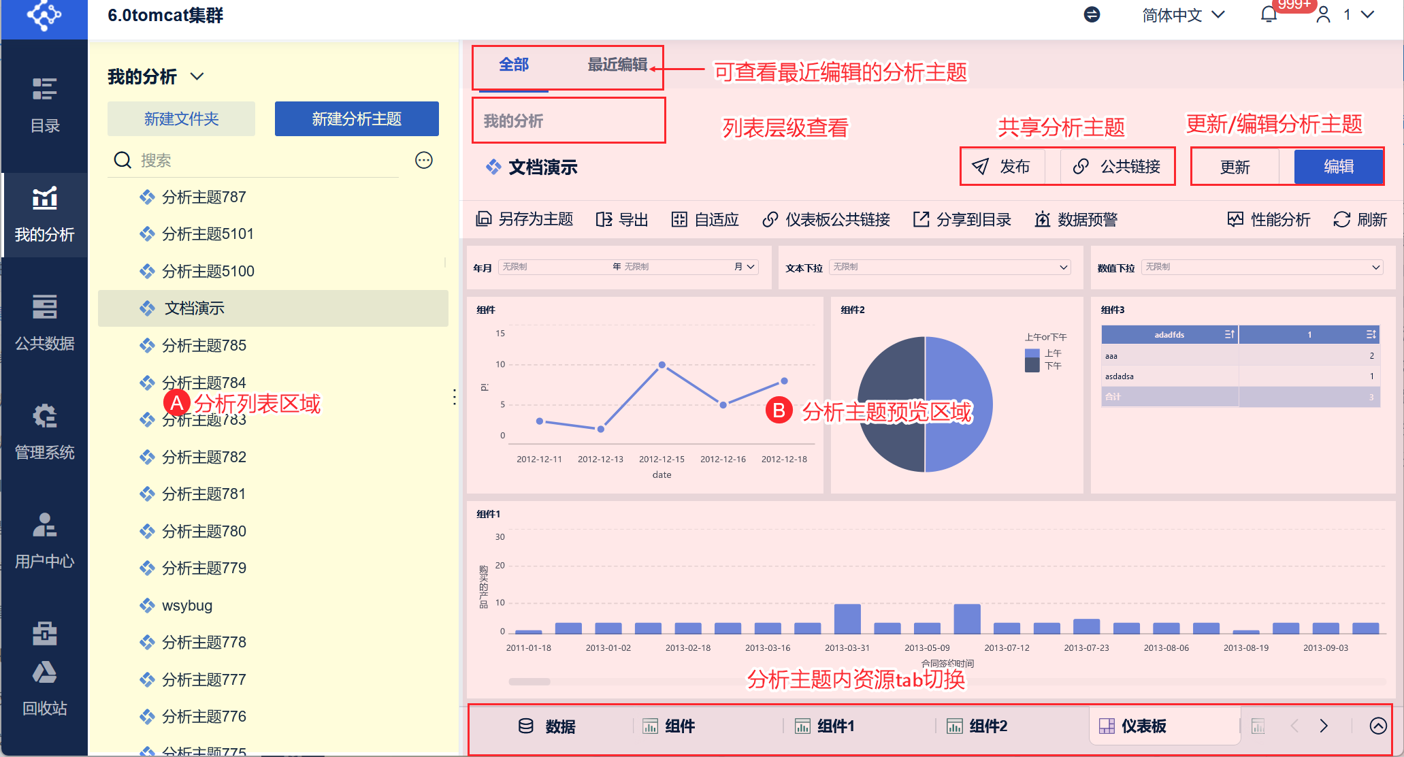
Task: Sort the adadfds table column
Action: tap(1229, 334)
